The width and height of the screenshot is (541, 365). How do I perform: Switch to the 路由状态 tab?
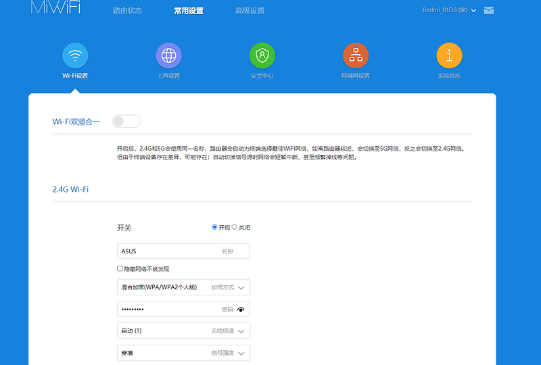pos(127,11)
